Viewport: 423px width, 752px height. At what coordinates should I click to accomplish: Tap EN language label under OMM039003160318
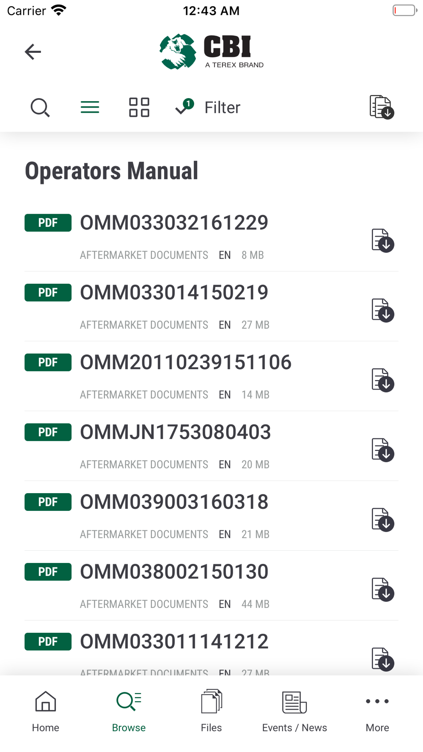point(225,534)
